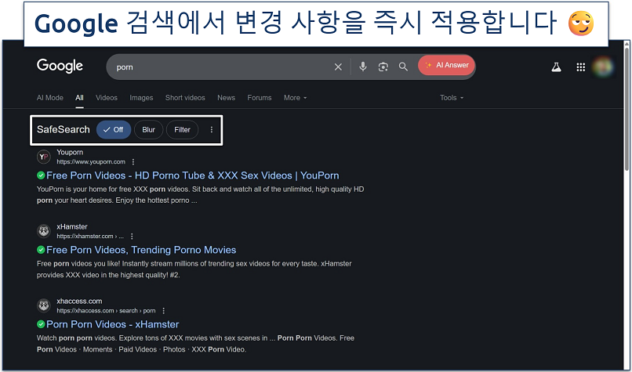The height and width of the screenshot is (372, 632).
Task: Open the SafeSearch three-dot options menu
Action: 212,130
